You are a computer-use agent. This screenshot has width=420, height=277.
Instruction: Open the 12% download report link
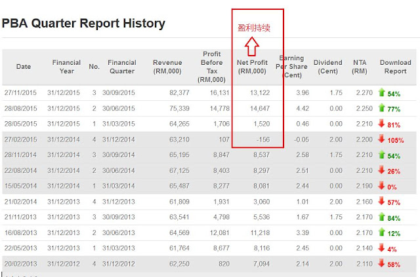[x=394, y=234]
